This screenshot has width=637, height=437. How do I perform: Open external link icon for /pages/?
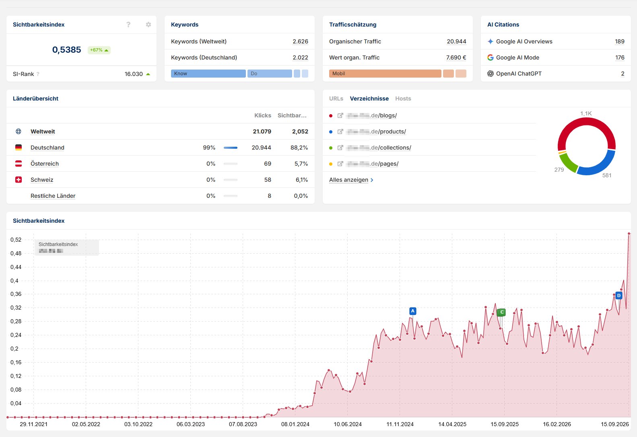point(340,164)
